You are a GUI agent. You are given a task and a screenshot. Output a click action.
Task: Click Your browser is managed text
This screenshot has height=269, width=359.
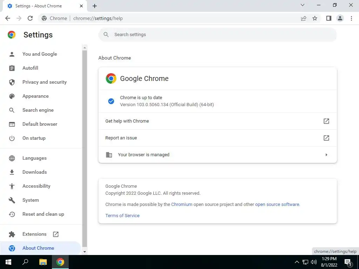(x=143, y=155)
